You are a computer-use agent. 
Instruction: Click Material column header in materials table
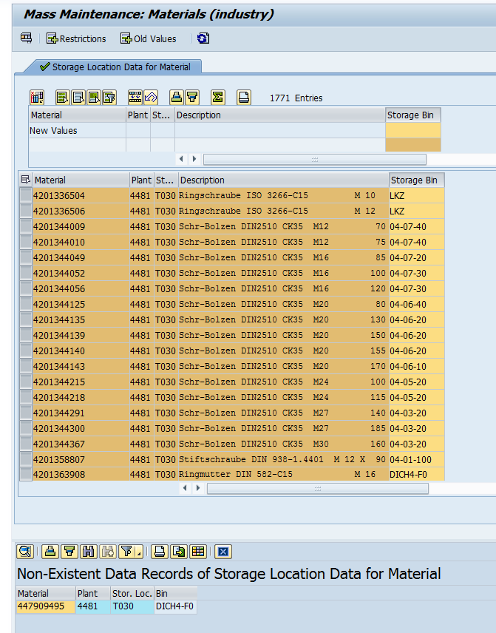click(81, 180)
